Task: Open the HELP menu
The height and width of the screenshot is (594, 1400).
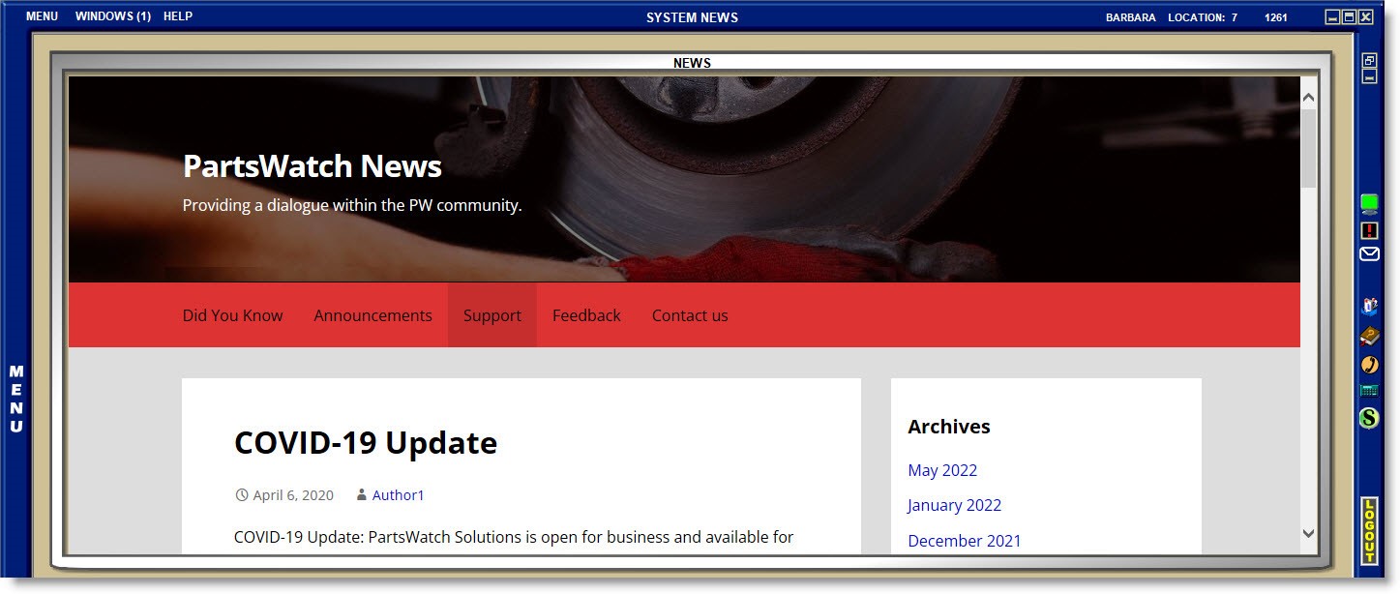Action: click(178, 16)
